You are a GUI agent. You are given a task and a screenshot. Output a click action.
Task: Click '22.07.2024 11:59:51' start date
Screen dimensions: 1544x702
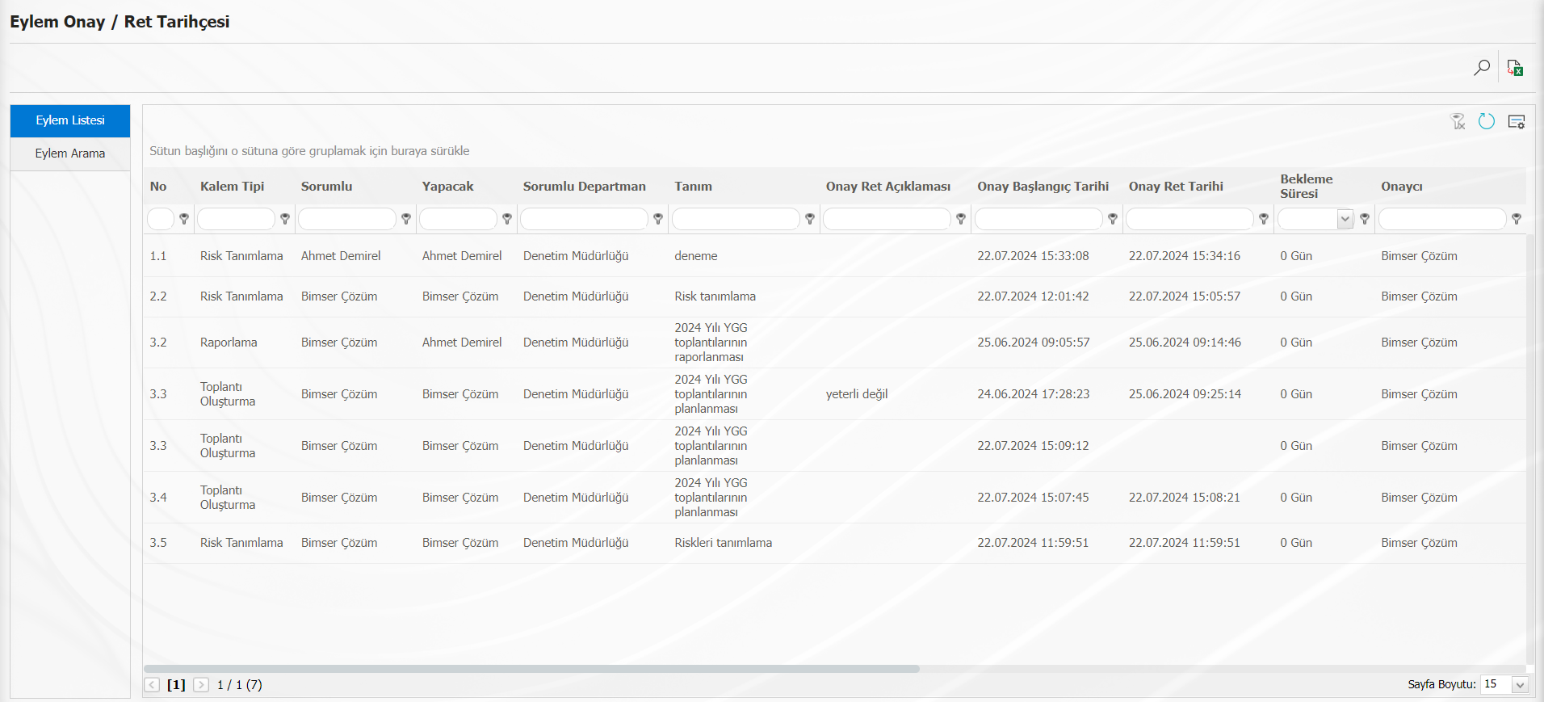1033,543
